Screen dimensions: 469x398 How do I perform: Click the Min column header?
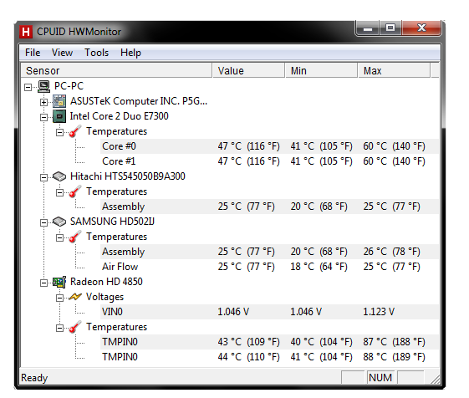322,70
